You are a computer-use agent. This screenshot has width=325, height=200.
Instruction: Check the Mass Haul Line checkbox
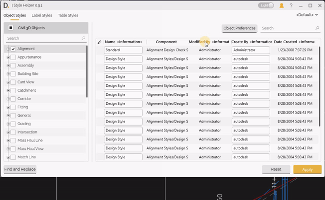pos(13,140)
